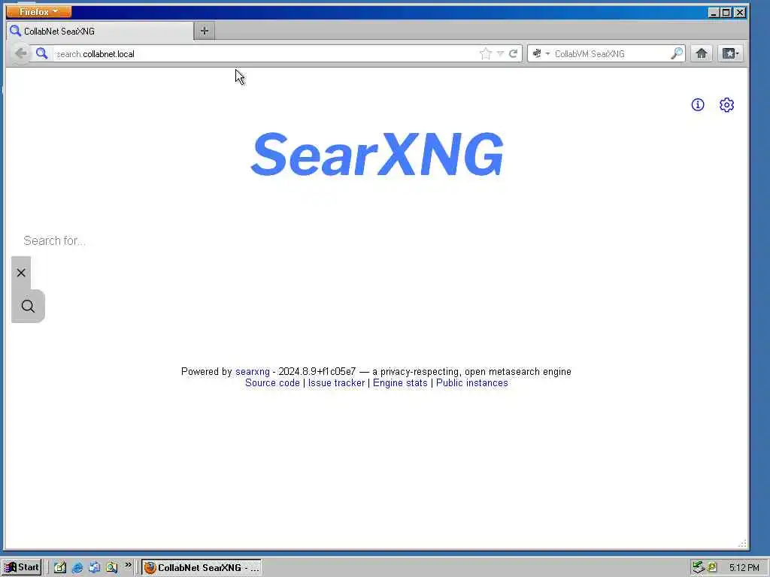
Task: Open the Windows Start menu
Action: click(x=22, y=567)
